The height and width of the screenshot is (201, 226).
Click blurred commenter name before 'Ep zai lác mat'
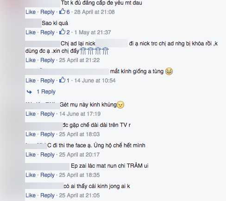click(x=47, y=166)
